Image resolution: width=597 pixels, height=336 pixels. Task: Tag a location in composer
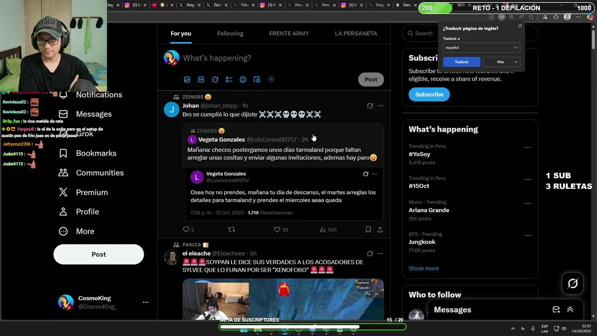(x=271, y=80)
